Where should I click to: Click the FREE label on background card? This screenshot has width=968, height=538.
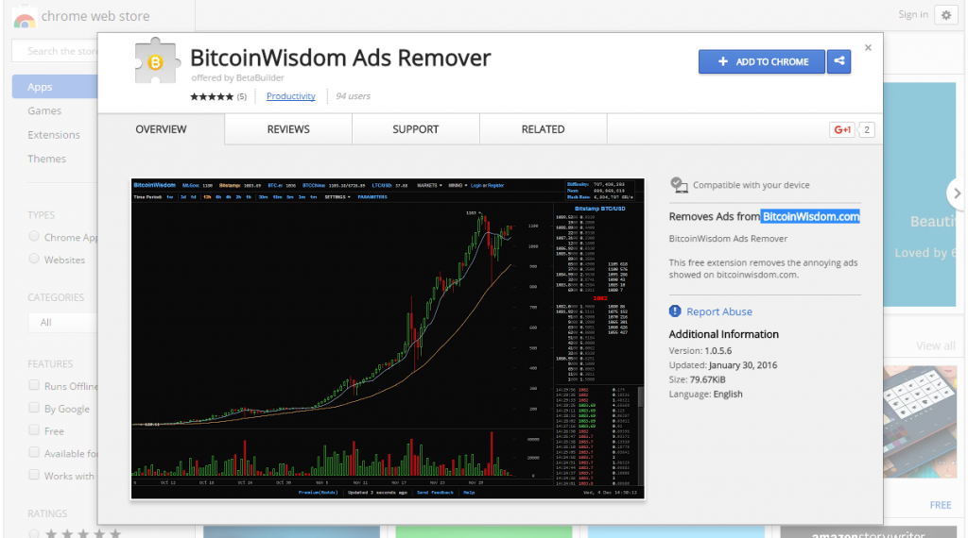click(x=941, y=505)
